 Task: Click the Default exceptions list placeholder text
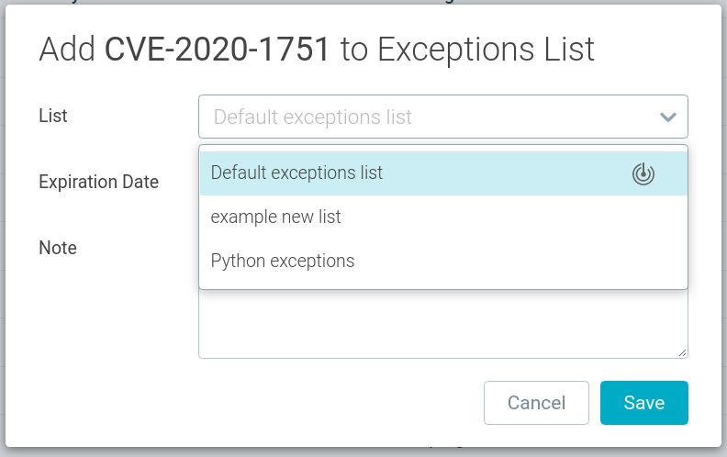[312, 117]
